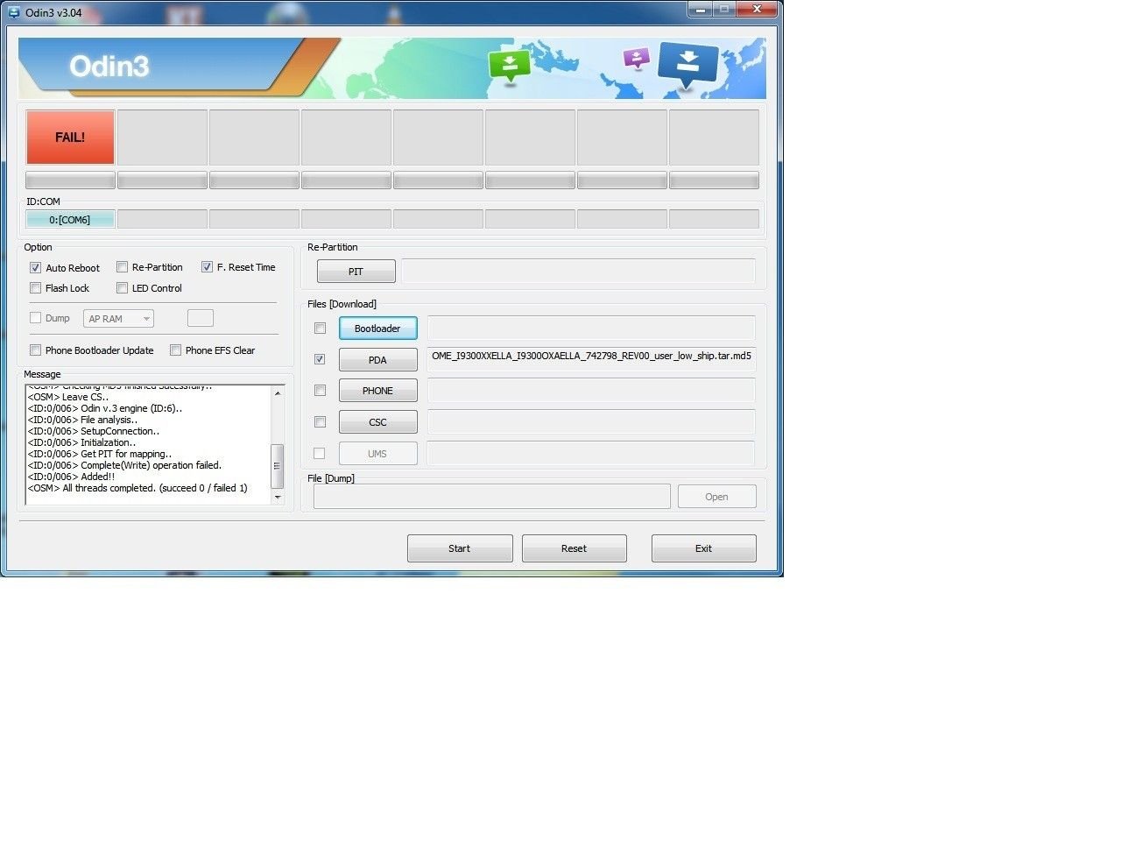Click the PDA file path field

591,359
